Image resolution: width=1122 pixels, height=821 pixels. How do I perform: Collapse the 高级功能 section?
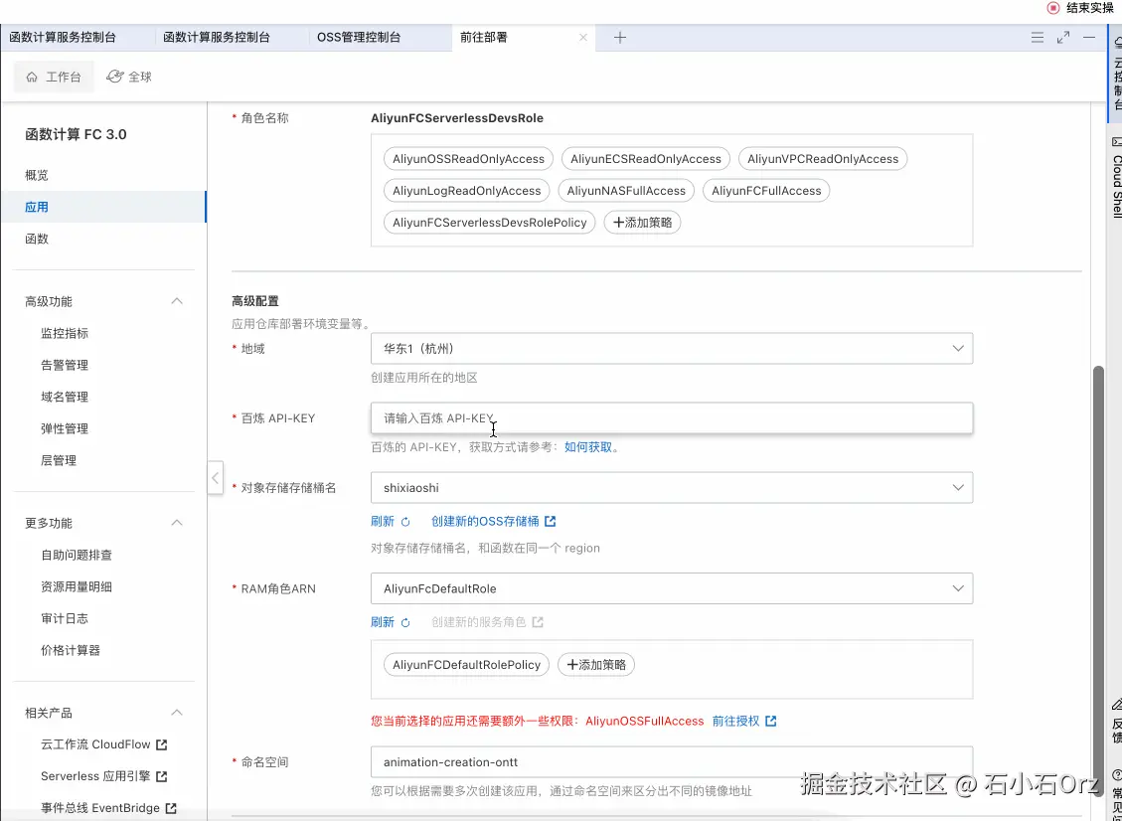click(177, 301)
